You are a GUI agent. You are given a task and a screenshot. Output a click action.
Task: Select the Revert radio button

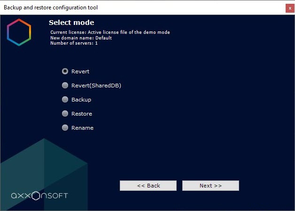[65, 71]
